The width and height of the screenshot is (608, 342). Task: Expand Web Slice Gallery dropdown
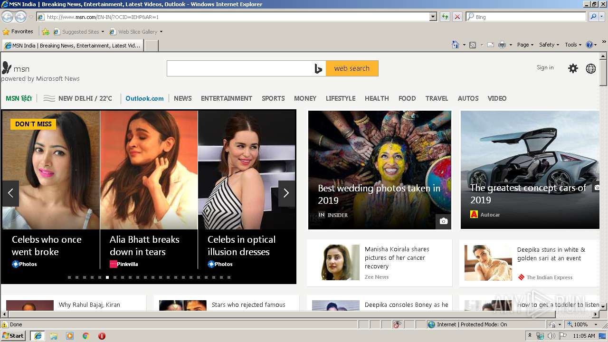pyautogui.click(x=161, y=32)
